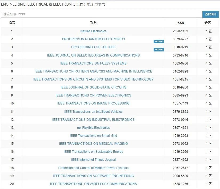Select ISSN 2367-2617 cell
Viewport: 220px width, 189px height.
[180, 168]
